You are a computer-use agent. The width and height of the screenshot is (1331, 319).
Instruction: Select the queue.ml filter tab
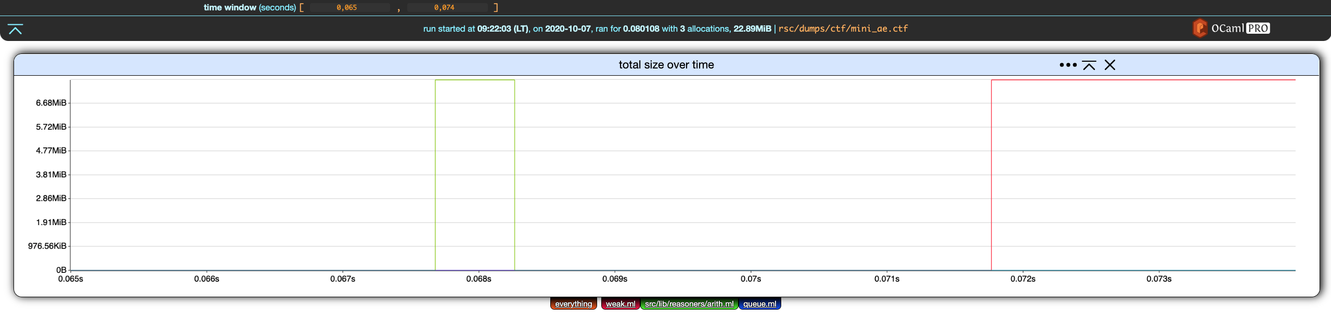[759, 304]
